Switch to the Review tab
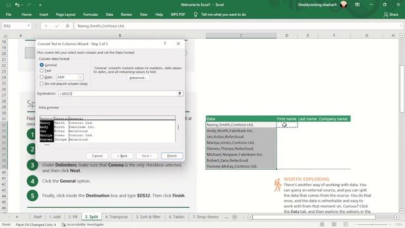 coord(127,15)
